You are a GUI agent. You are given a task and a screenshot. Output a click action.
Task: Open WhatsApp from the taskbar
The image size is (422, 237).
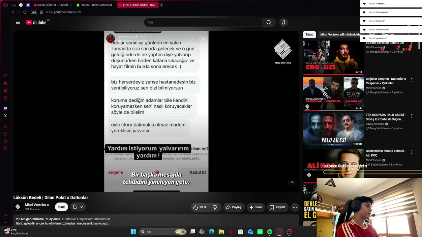pos(260,232)
